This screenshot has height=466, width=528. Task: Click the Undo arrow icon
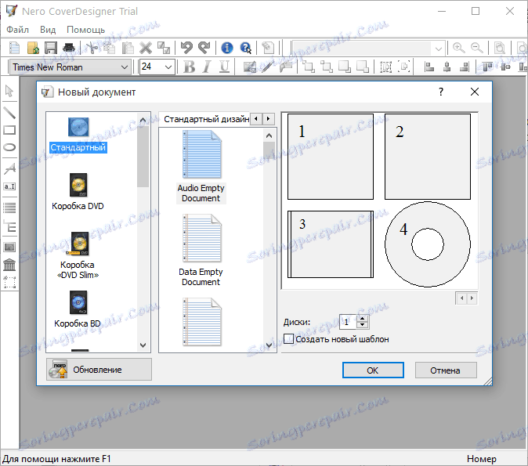[x=186, y=48]
